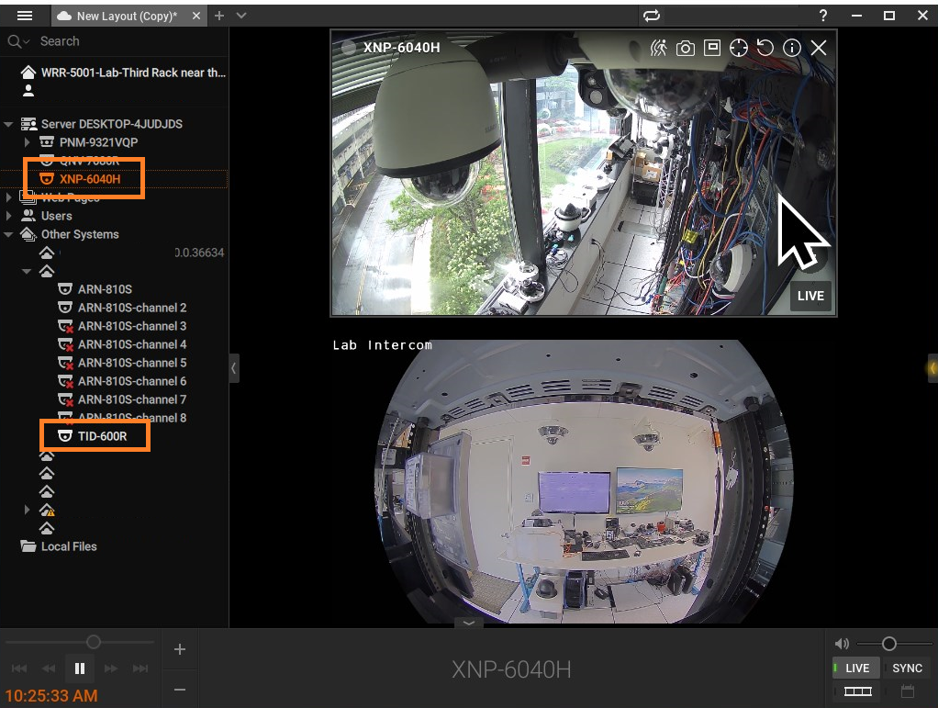
Task: Click the system icon with warning badge
Action: coord(47,510)
